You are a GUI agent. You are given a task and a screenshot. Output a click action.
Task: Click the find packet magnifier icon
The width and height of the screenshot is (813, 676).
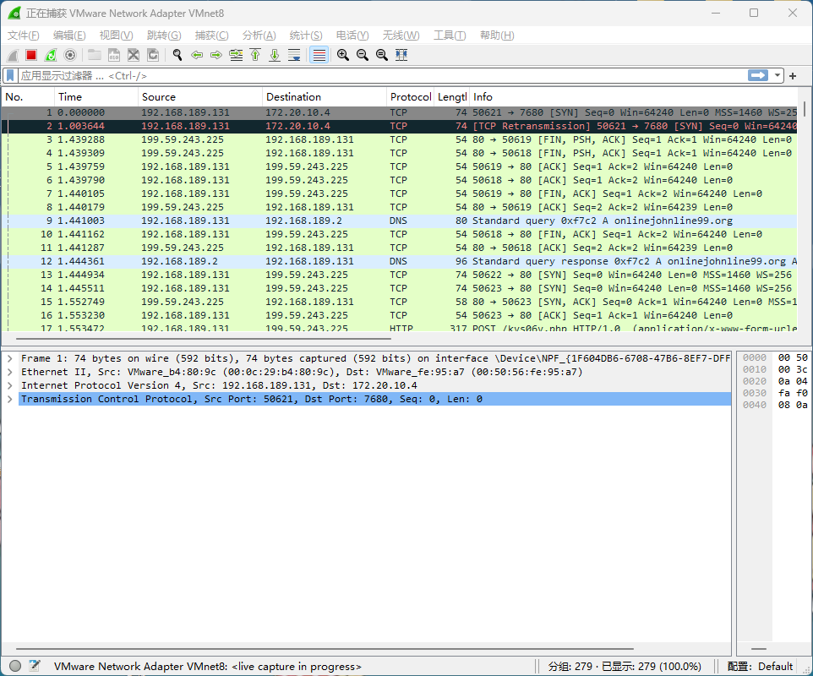tap(177, 55)
